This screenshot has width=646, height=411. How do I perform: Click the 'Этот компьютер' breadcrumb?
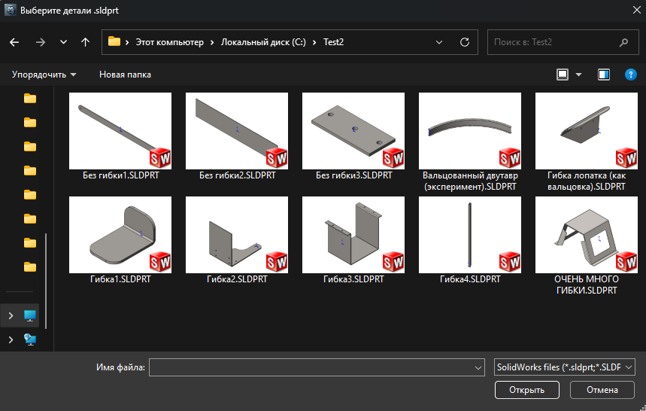coord(170,42)
